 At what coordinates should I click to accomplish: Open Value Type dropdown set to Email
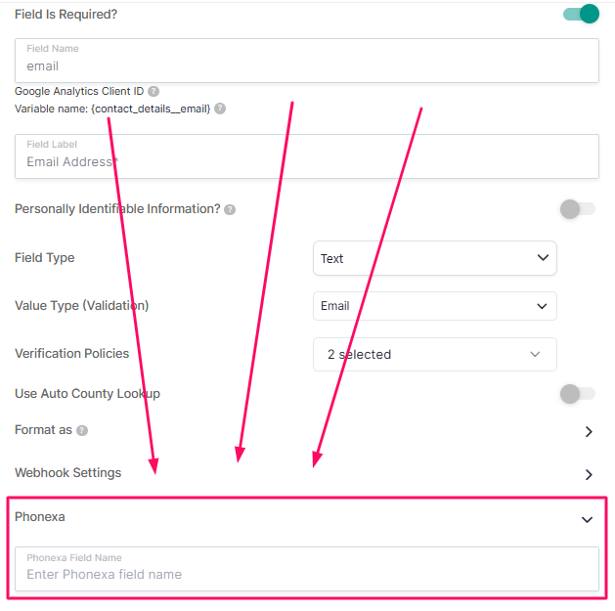tap(434, 306)
